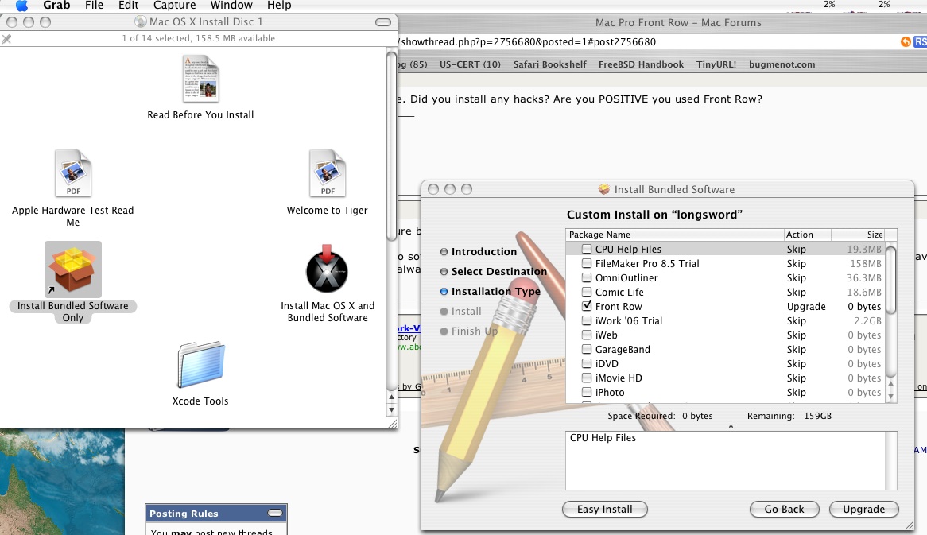
Task: Check the FileMaker Pro 8.5 Trial checkbox
Action: [x=587, y=263]
